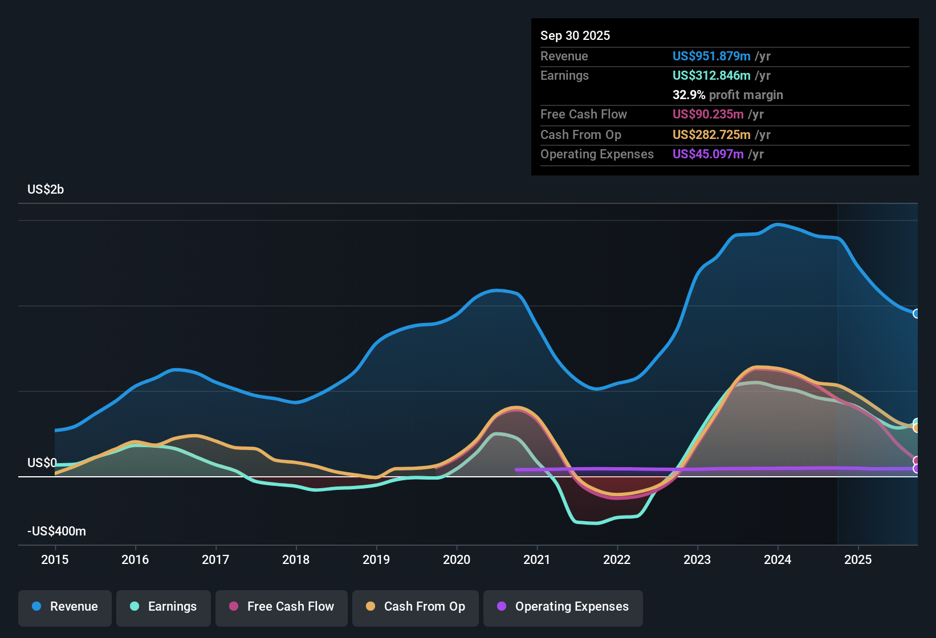Screen dimensions: 936x638
Task: Select the Revenue endpoint marker on the chart
Action: [916, 314]
